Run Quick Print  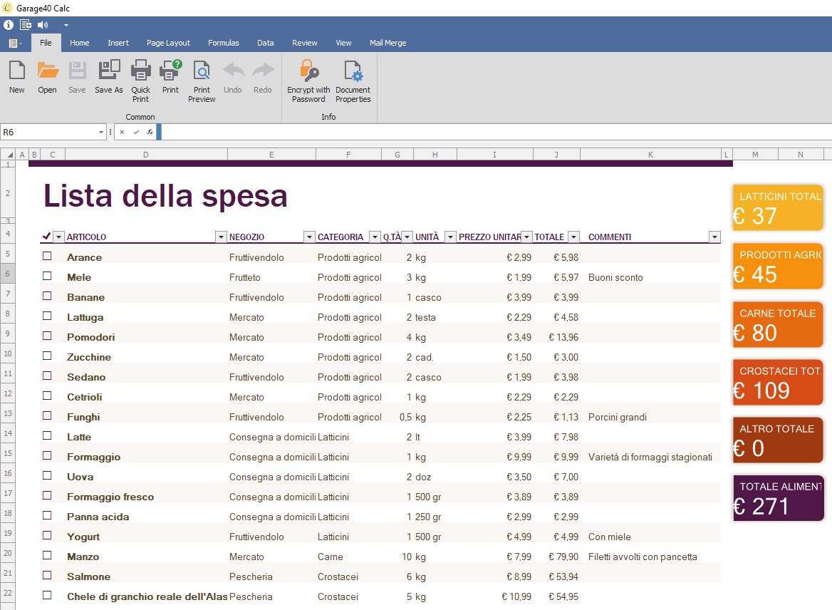click(x=140, y=81)
